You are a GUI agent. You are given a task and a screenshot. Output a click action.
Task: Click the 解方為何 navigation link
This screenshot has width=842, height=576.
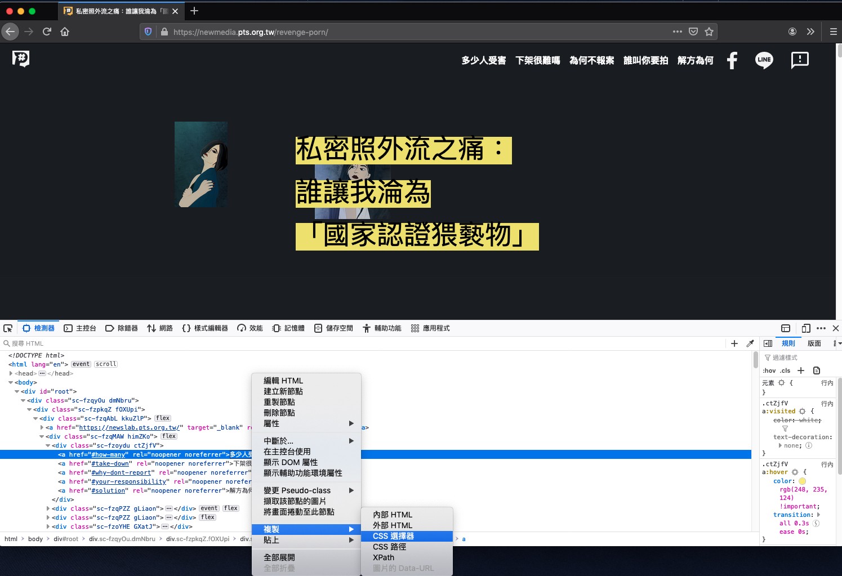click(x=695, y=60)
